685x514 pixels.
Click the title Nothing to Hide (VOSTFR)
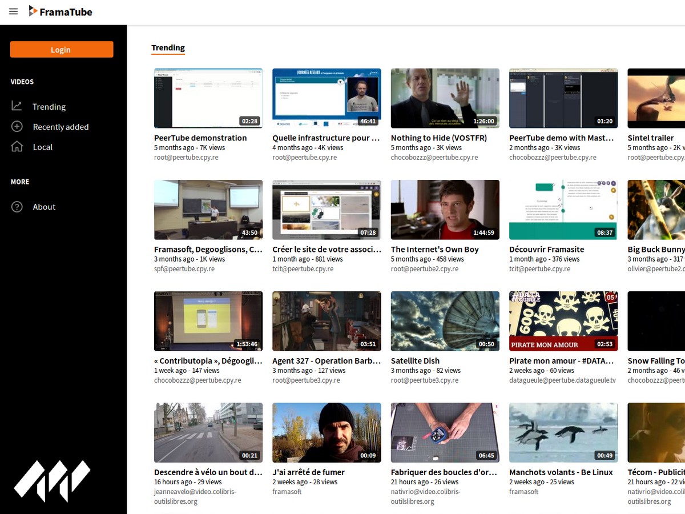point(439,138)
